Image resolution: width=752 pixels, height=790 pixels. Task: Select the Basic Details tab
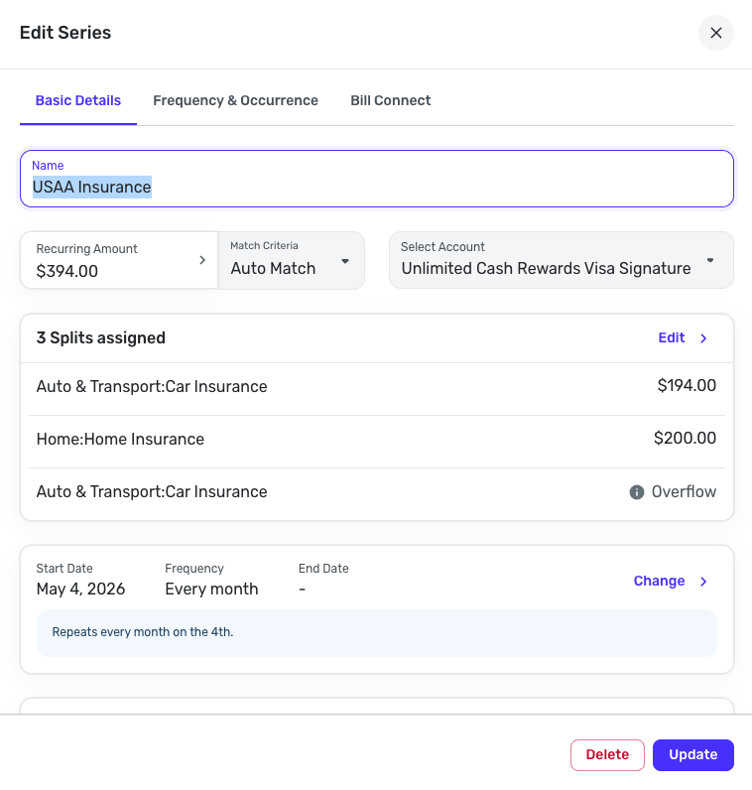click(78, 100)
